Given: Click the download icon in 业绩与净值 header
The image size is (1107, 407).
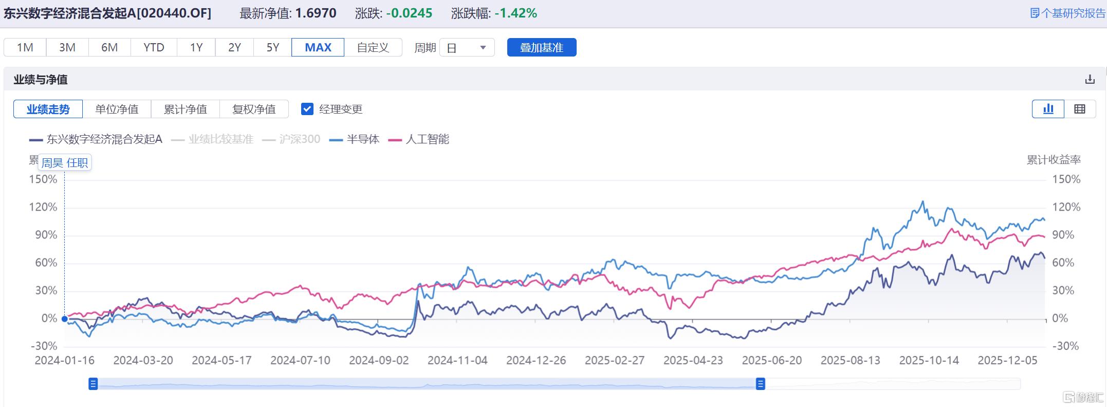Looking at the screenshot, I should tap(1090, 80).
